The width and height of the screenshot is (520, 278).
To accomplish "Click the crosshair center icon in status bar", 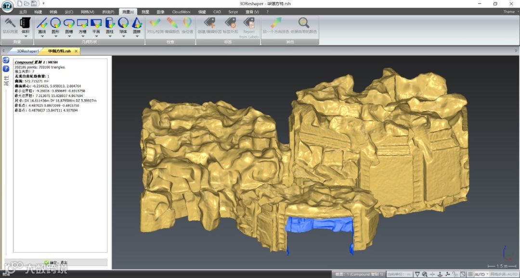I will click(x=432, y=274).
